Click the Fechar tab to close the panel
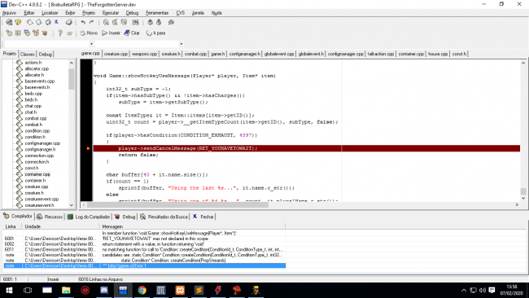529x298 pixels. pos(203,217)
